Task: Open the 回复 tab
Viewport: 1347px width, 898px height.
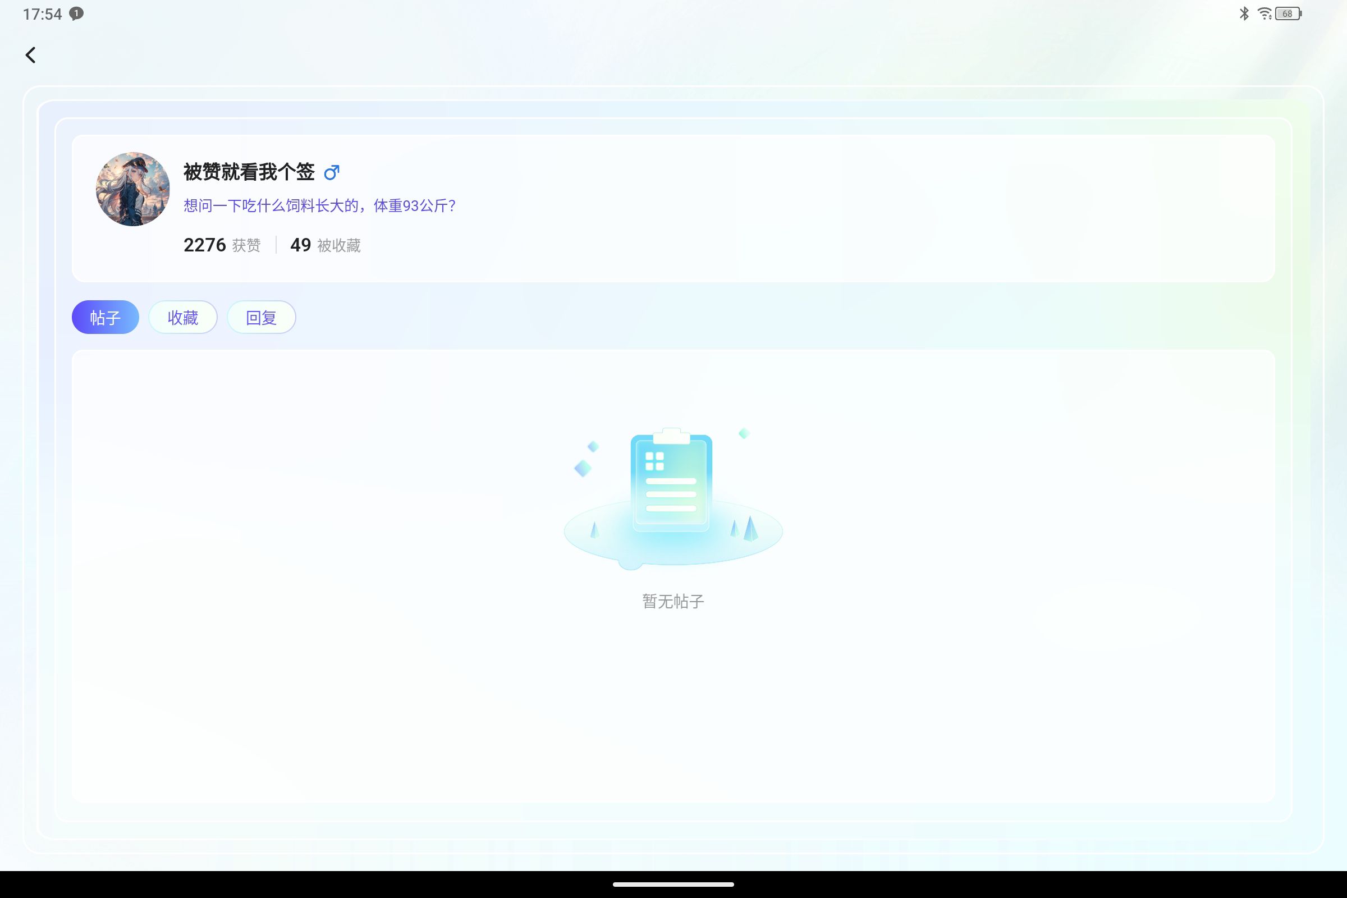Action: [261, 317]
